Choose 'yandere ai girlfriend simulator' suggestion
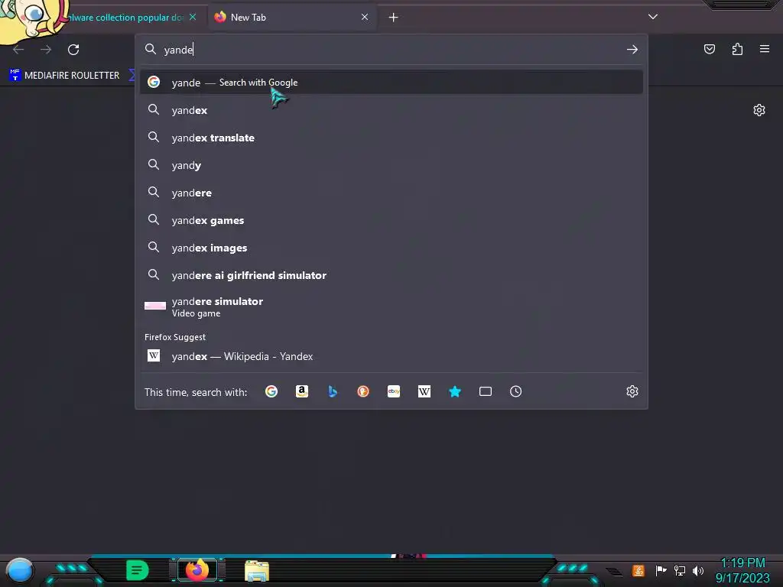 pyautogui.click(x=391, y=275)
